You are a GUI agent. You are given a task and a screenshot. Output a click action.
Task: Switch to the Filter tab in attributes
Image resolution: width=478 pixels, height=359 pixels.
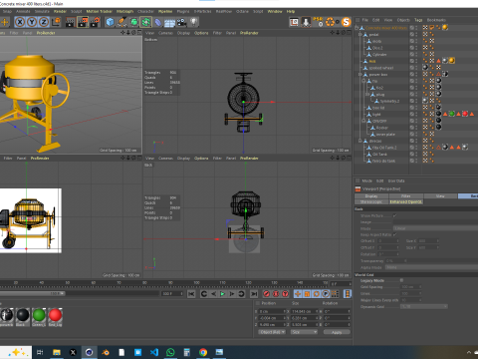(x=406, y=196)
